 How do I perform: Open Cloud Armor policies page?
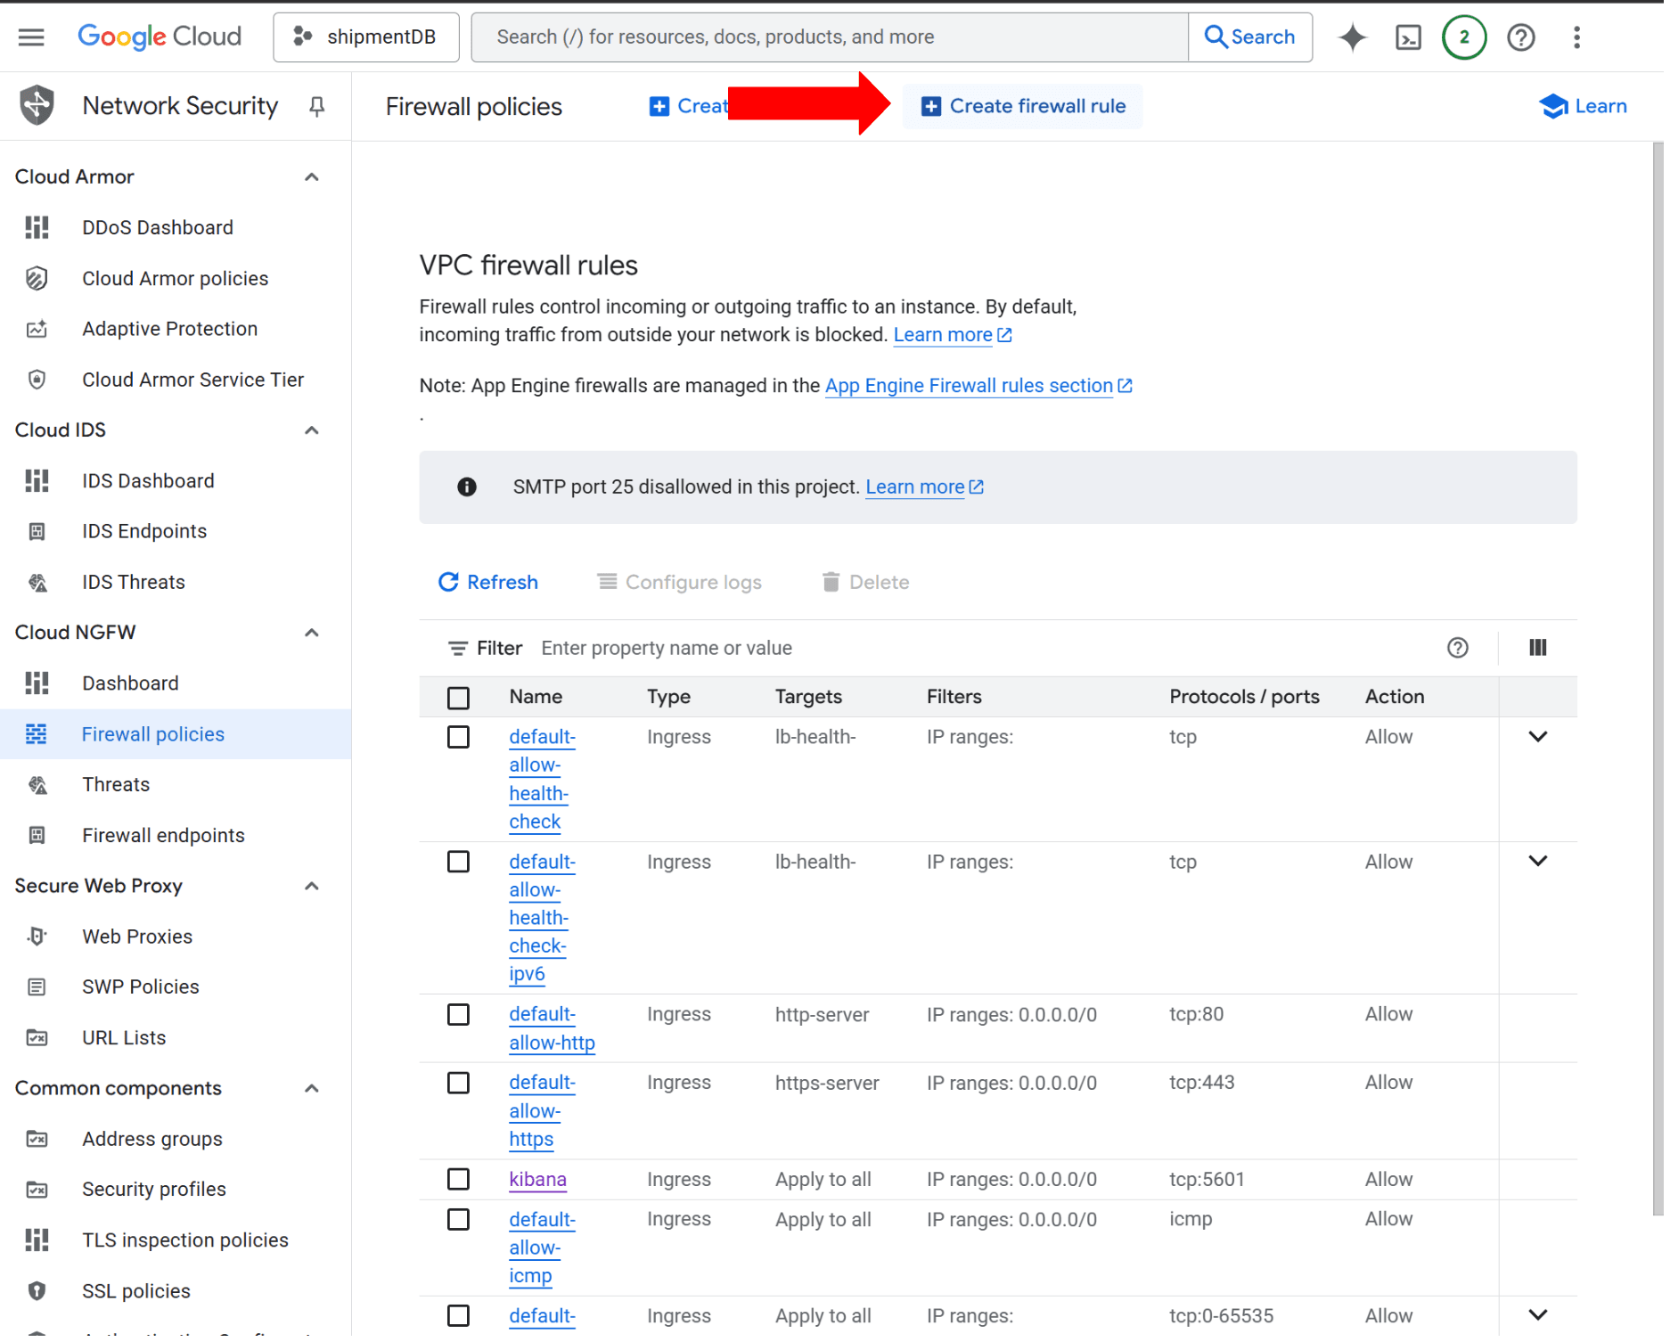pos(176,280)
